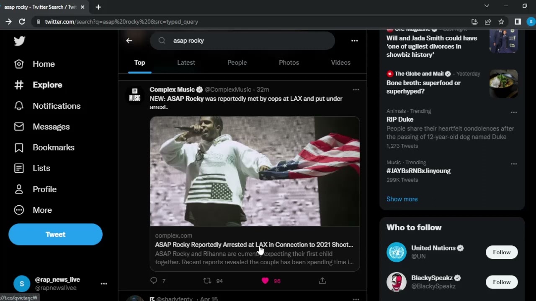This screenshot has height=301, width=536.
Task: Click the rap_news_live account avatar
Action: click(22, 284)
